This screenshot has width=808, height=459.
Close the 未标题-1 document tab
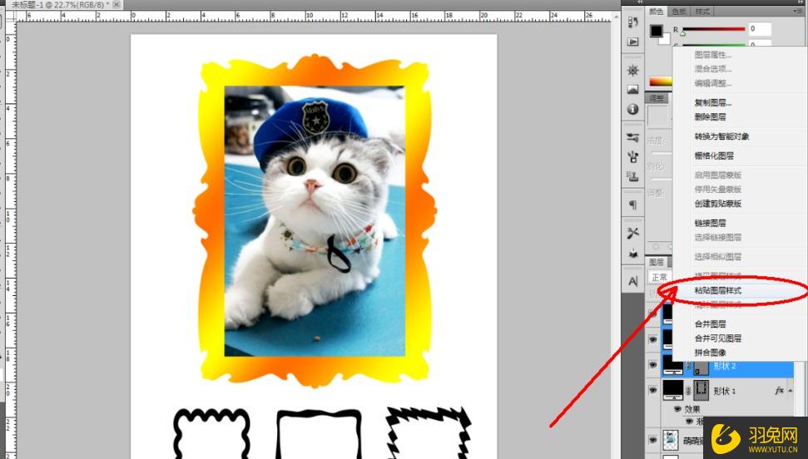click(116, 4)
